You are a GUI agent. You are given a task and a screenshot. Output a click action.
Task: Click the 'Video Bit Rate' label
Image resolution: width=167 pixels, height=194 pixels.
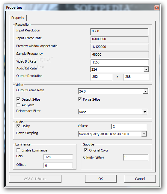pos(26,61)
